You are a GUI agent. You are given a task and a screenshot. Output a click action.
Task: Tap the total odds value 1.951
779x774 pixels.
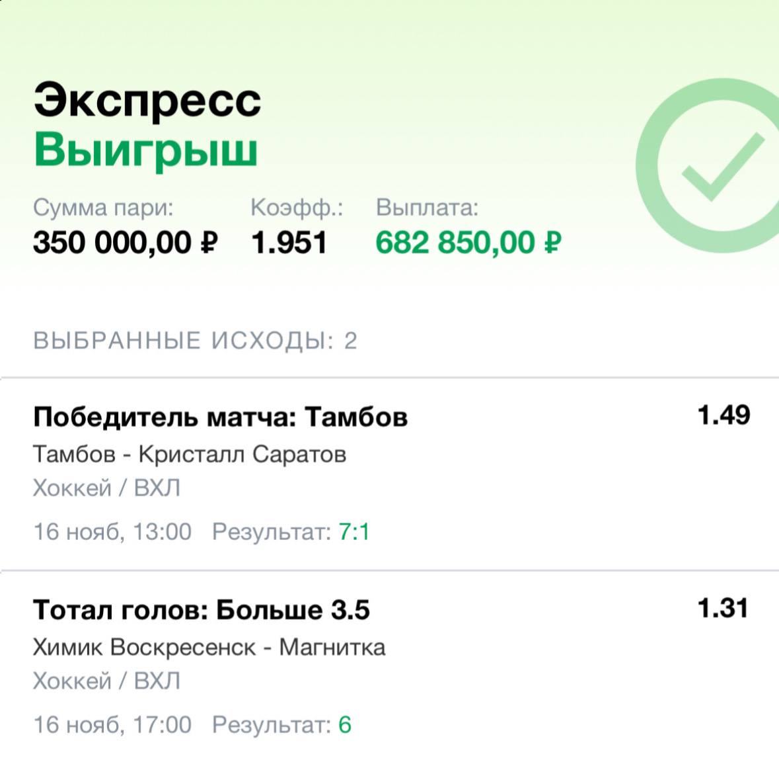[289, 243]
